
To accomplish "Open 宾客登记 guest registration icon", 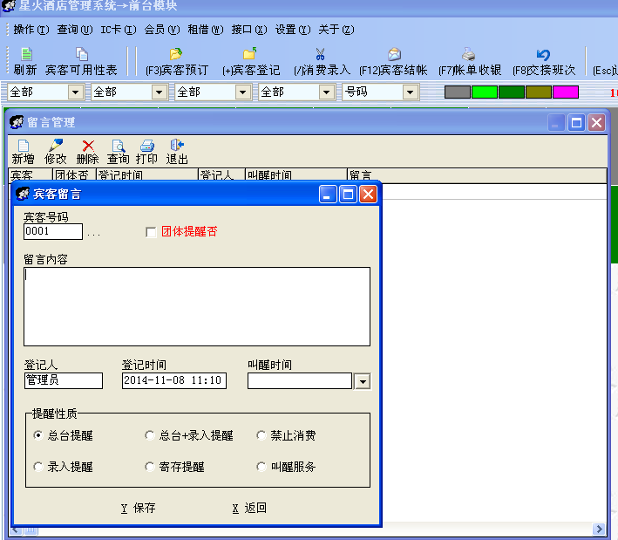I will click(250, 55).
